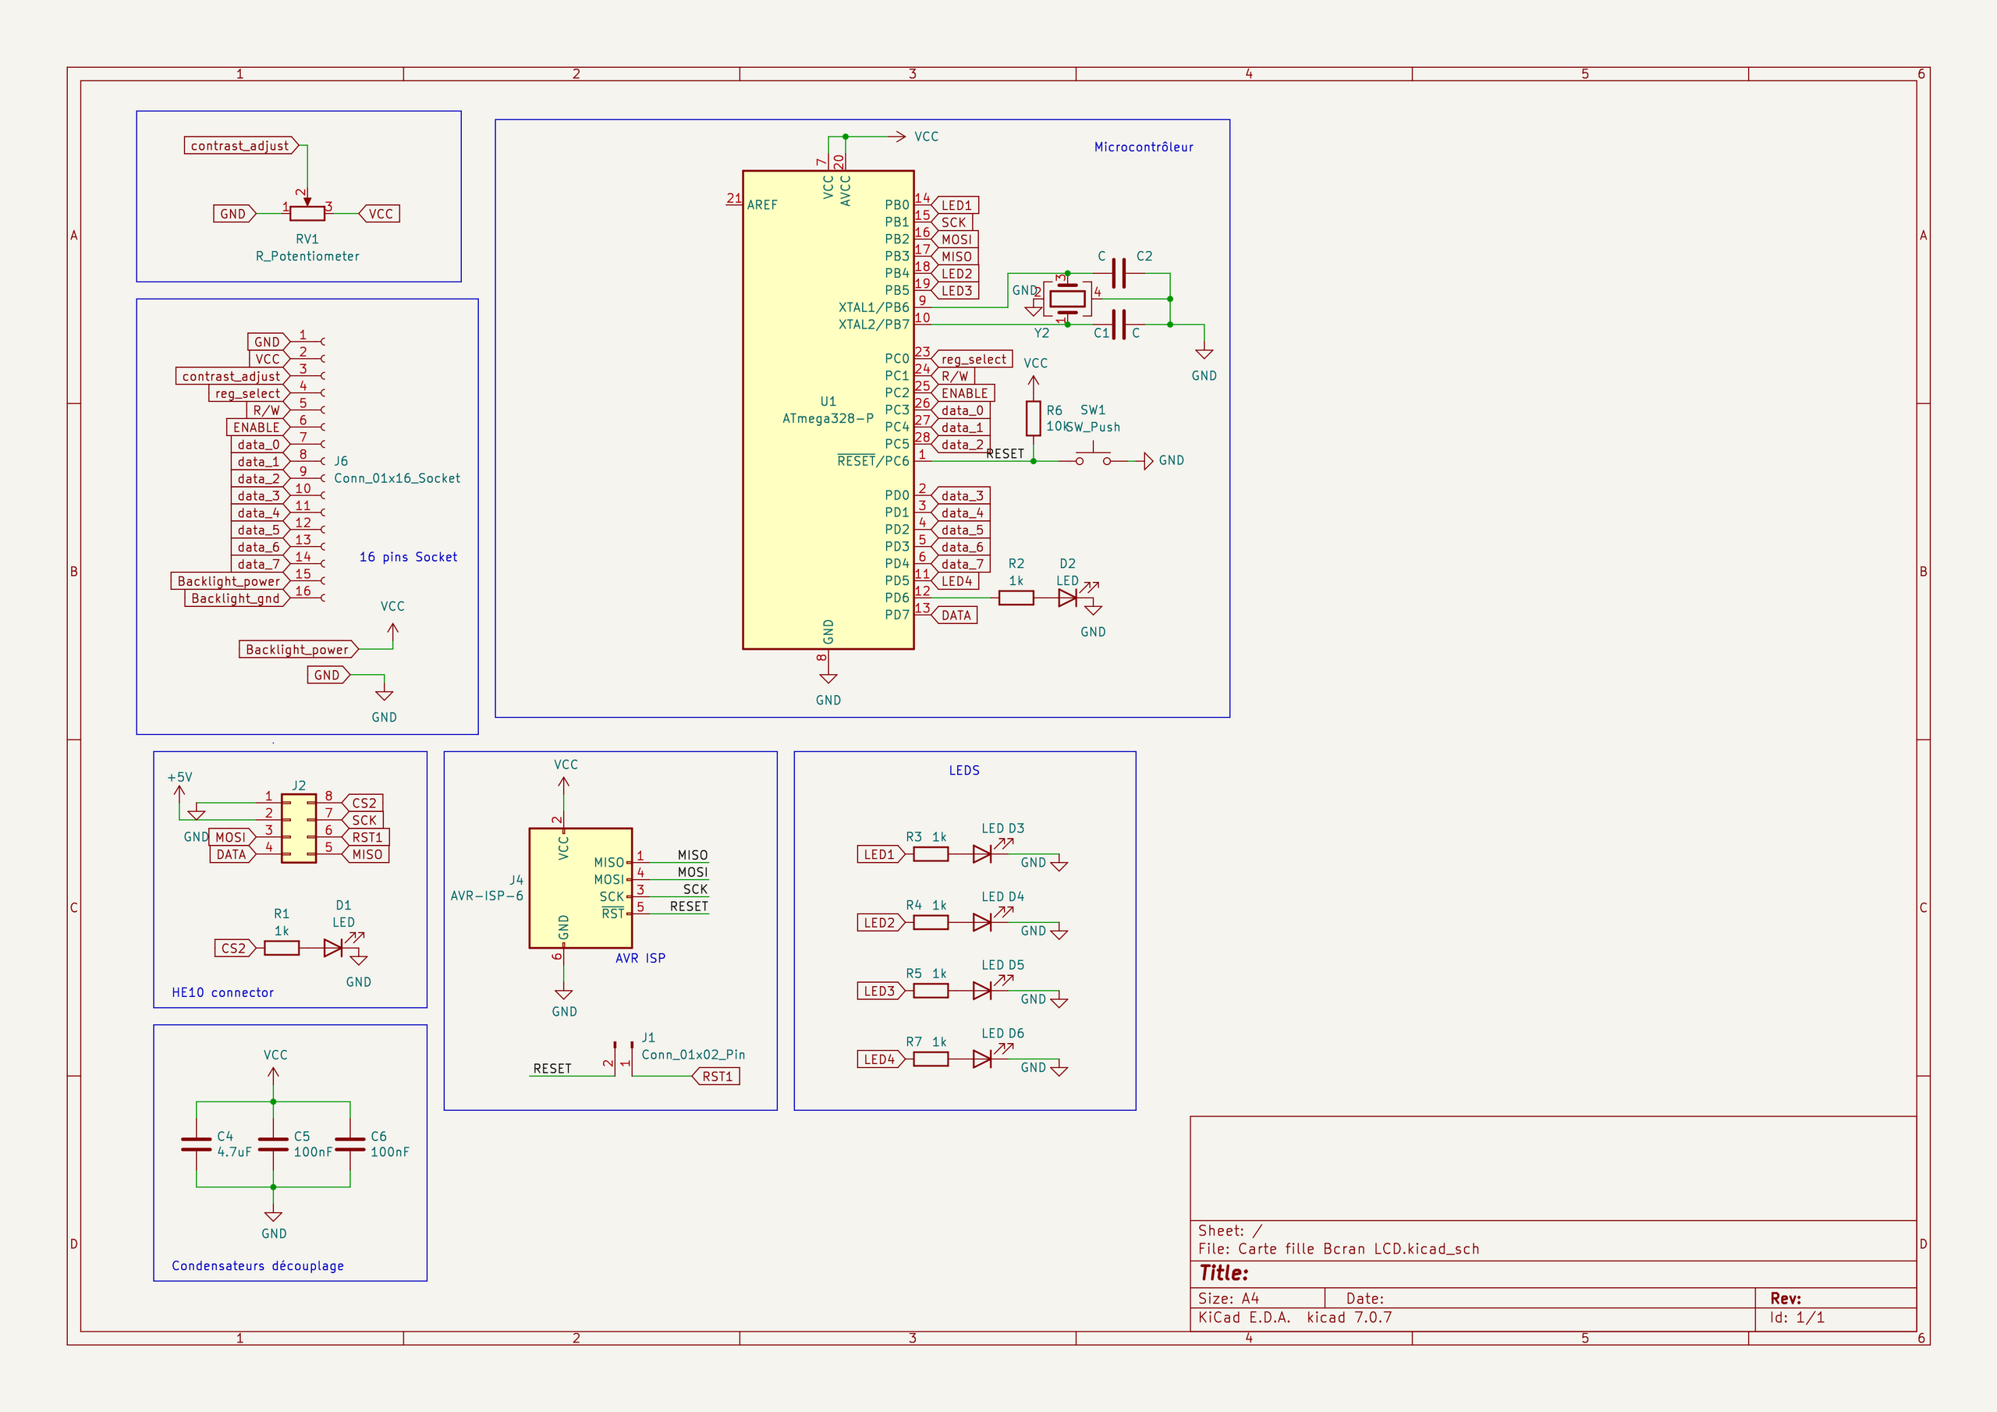Click the XTAL1/PB6 pin name
1997x1412 pixels.
(873, 307)
